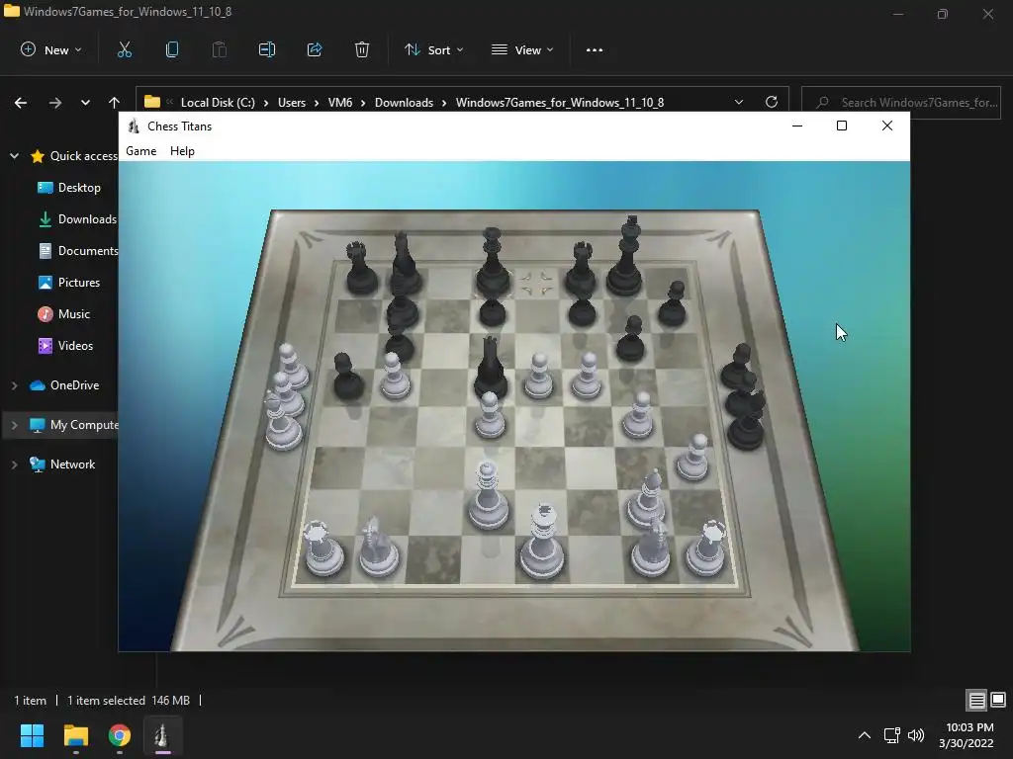Click VM6 in the address breadcrumb

pyautogui.click(x=340, y=103)
